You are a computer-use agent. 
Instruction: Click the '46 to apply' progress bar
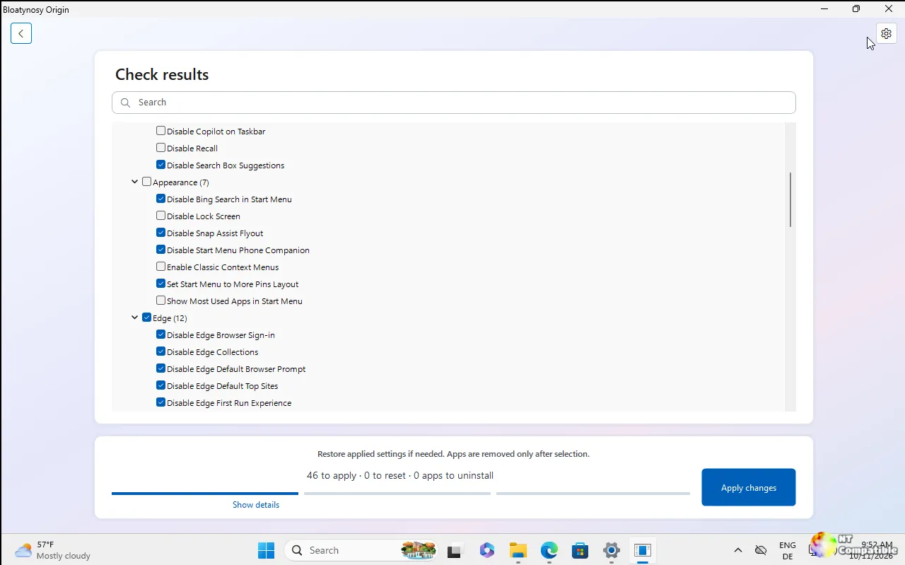coord(205,494)
